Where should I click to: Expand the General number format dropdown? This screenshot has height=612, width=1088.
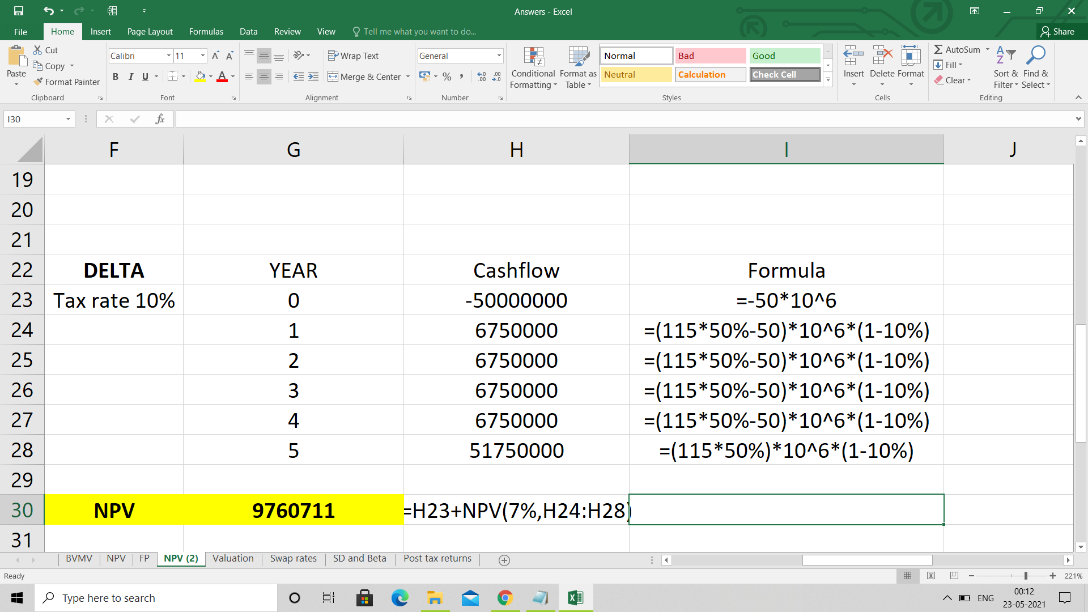[499, 56]
